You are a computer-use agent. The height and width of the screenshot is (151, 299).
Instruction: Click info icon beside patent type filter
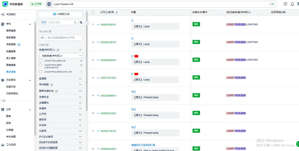51,85
